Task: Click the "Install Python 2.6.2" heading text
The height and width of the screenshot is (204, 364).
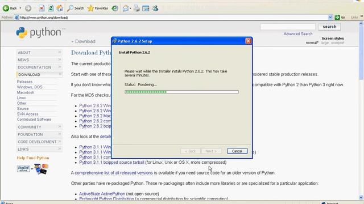Action: tap(134, 53)
